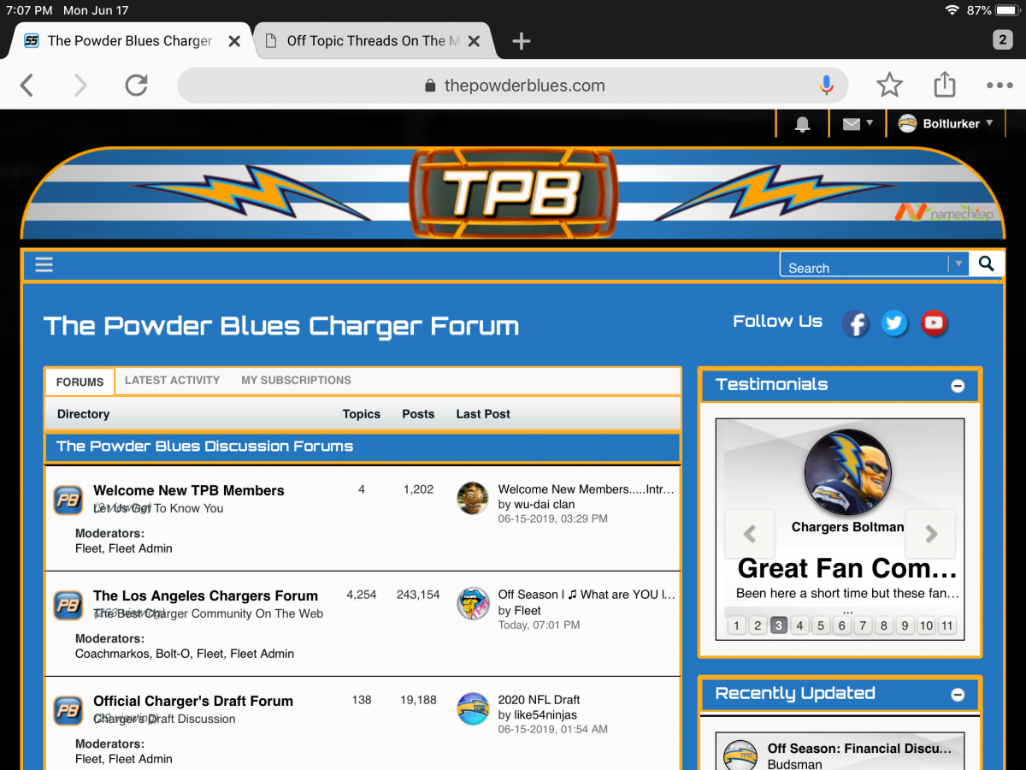Select the Forums tab

[x=80, y=382]
